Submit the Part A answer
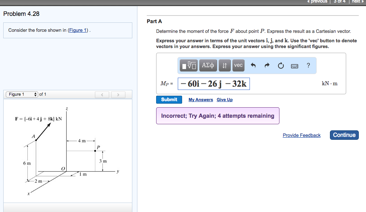 click(x=169, y=99)
